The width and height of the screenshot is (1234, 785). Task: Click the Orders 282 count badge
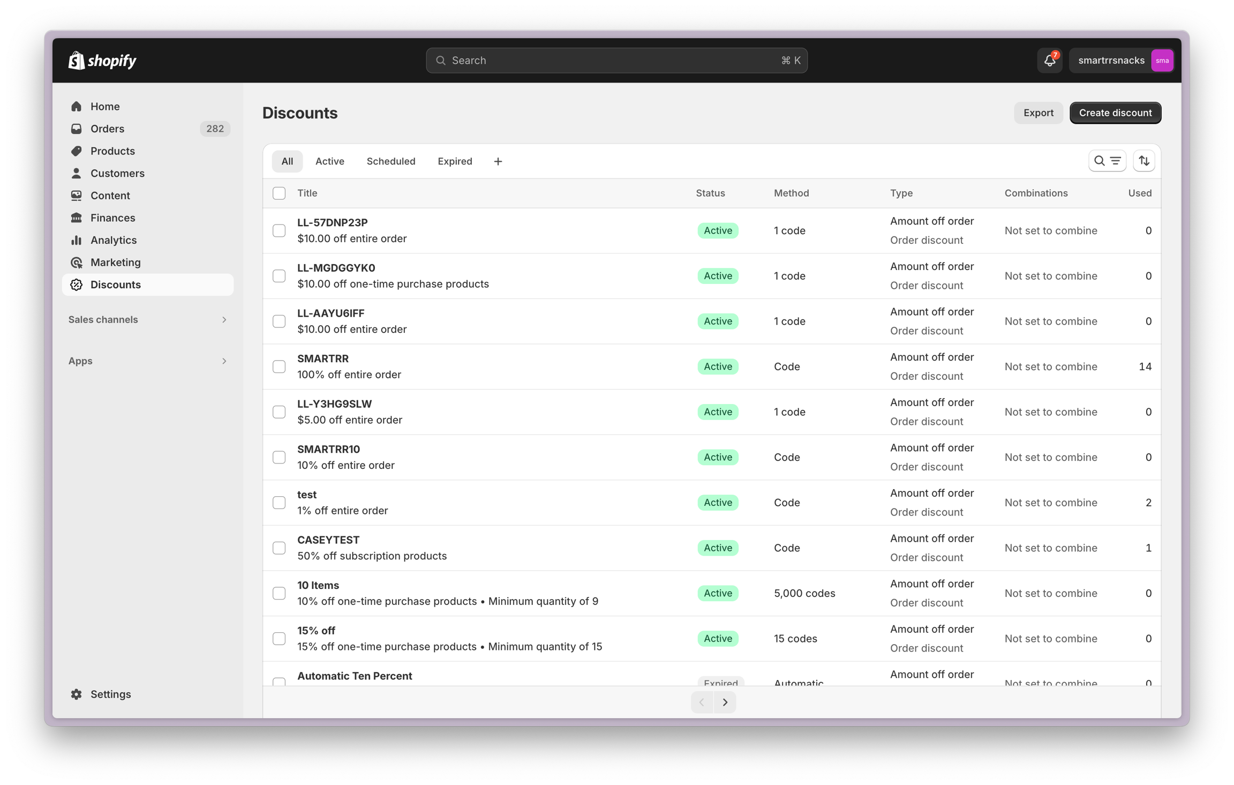(x=215, y=129)
